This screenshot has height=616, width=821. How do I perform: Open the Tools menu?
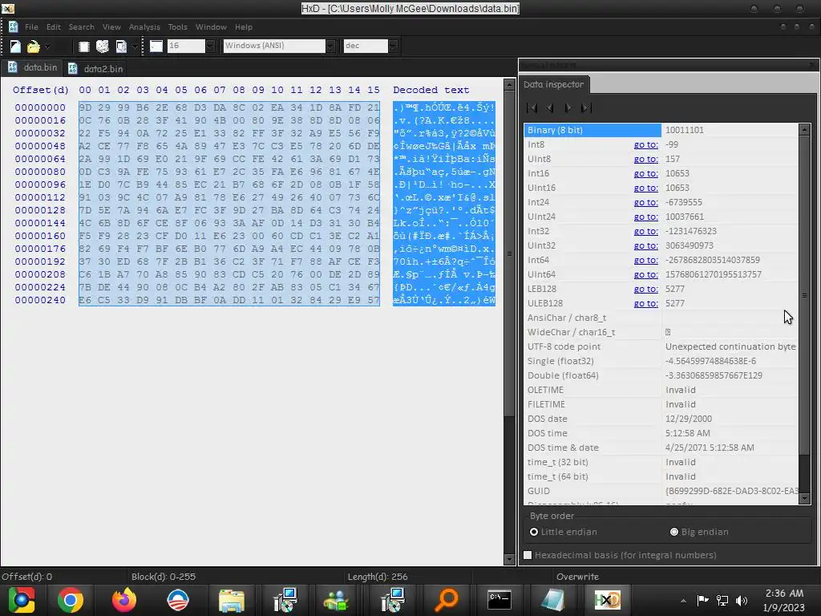coord(177,26)
